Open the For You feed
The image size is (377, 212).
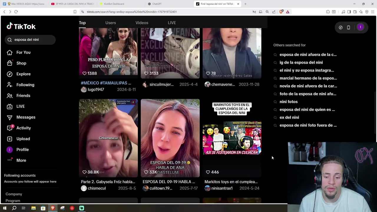pos(19,52)
